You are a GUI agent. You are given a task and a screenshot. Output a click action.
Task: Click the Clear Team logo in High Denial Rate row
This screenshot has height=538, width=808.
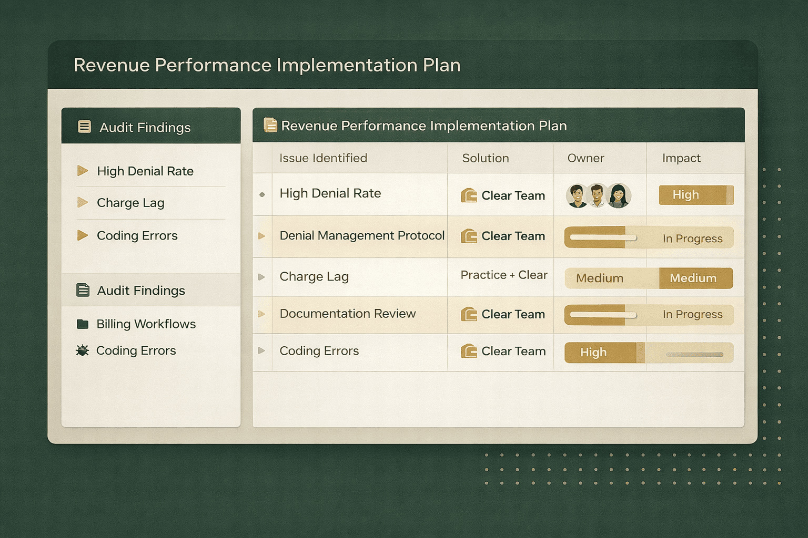[469, 195]
